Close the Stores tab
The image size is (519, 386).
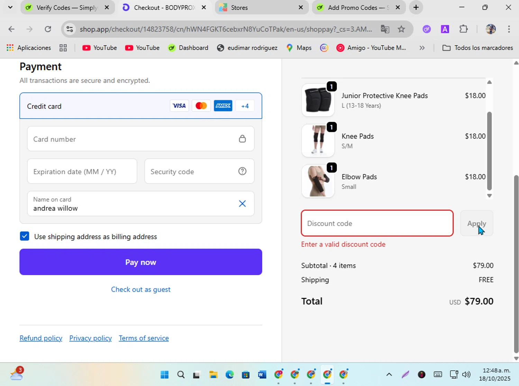[x=301, y=7]
